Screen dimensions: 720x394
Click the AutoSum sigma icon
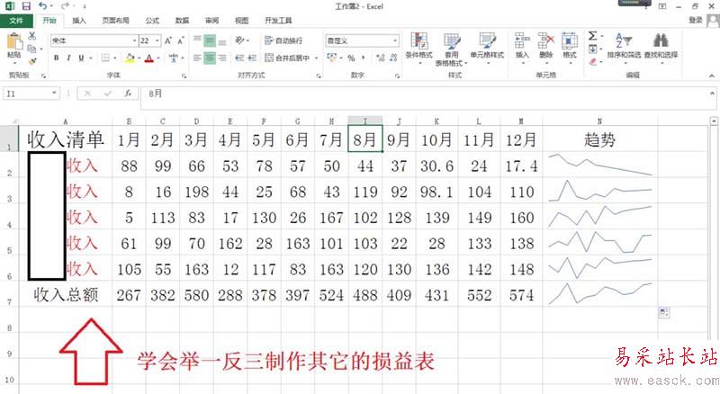(593, 36)
